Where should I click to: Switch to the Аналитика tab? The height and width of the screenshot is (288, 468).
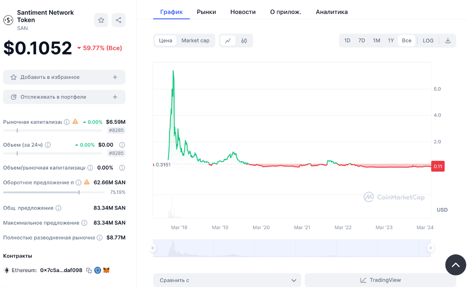[331, 11]
